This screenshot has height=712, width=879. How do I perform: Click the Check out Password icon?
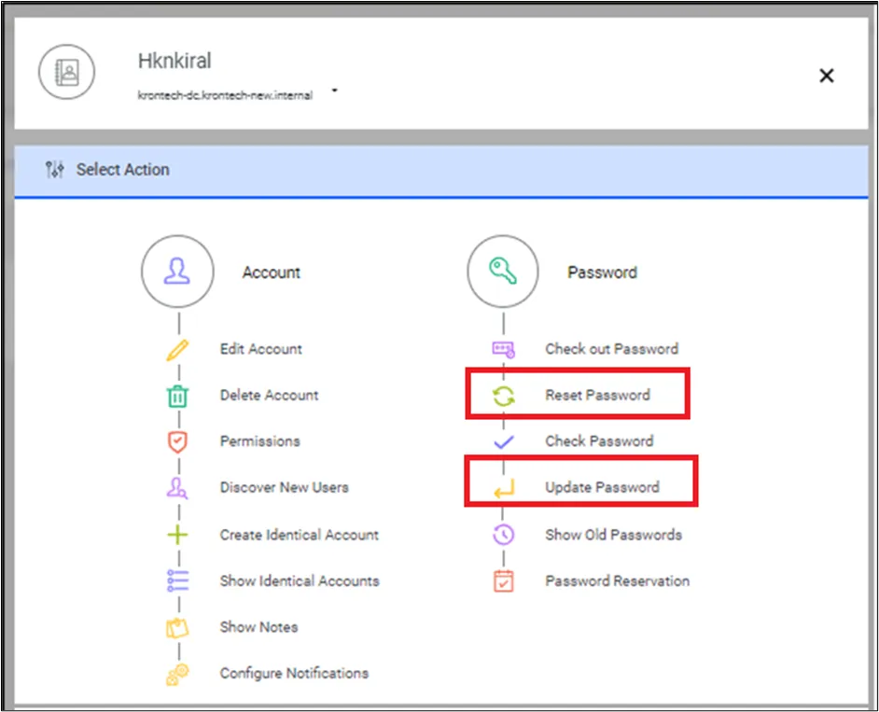click(503, 349)
